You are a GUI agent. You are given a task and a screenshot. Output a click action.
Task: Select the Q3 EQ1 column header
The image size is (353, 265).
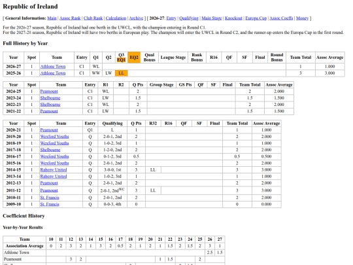(x=122, y=58)
